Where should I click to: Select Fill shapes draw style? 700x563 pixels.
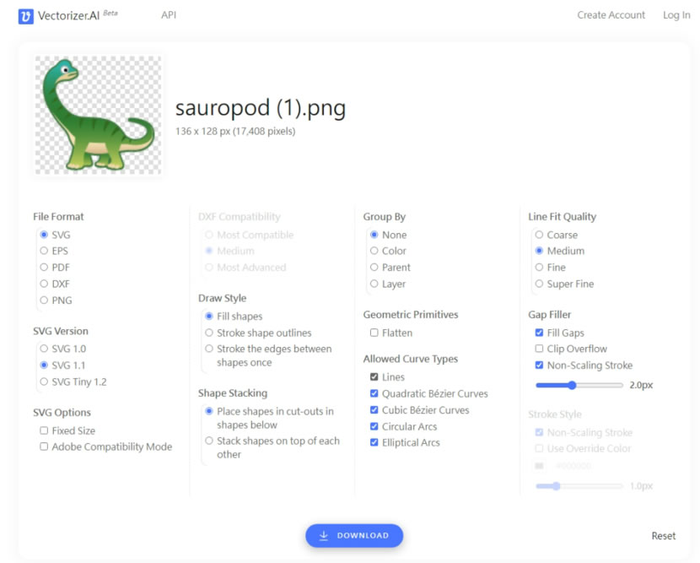click(209, 317)
